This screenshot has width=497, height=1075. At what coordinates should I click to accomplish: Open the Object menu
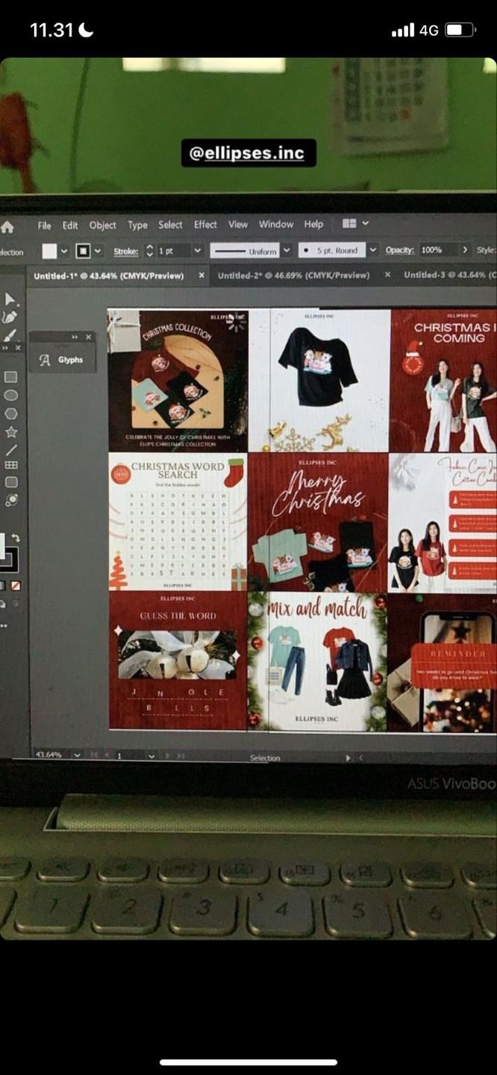103,225
